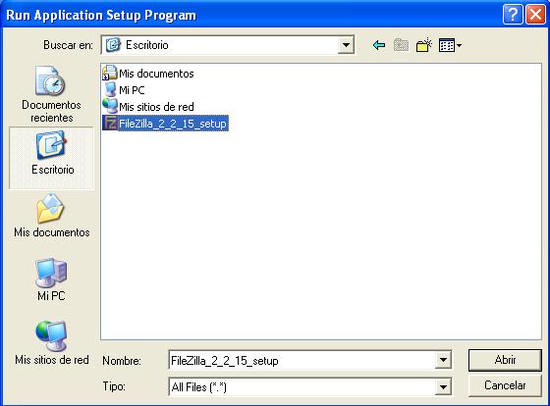
Task: Click the title bar help question button
Action: (x=513, y=15)
